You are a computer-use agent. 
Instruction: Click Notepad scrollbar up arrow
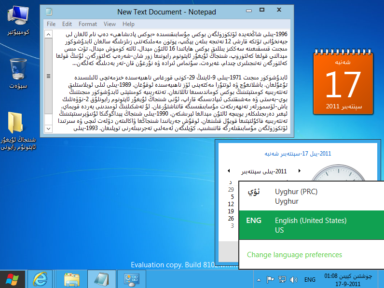[49, 34]
